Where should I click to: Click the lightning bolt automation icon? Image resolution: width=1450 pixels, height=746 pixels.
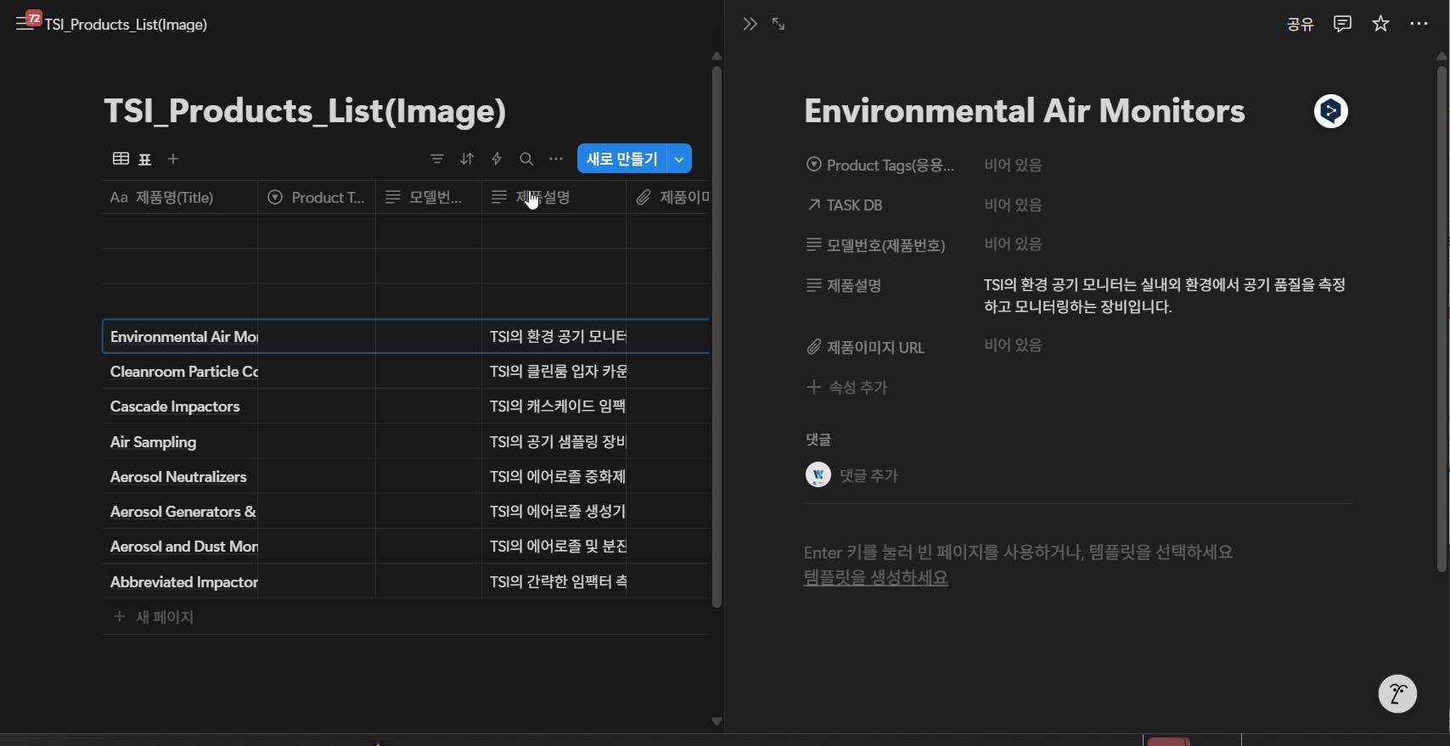click(x=497, y=159)
